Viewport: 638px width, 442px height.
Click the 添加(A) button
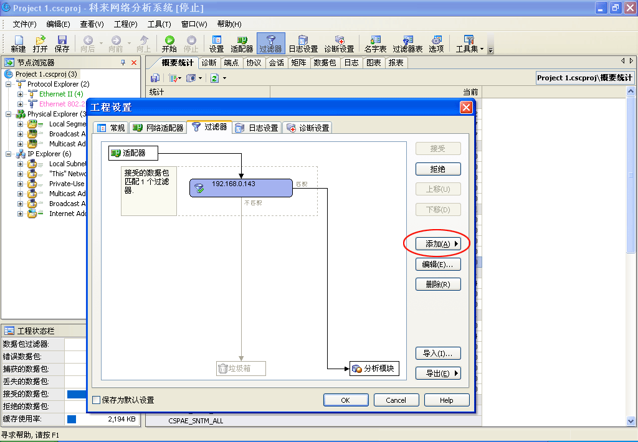tap(437, 243)
